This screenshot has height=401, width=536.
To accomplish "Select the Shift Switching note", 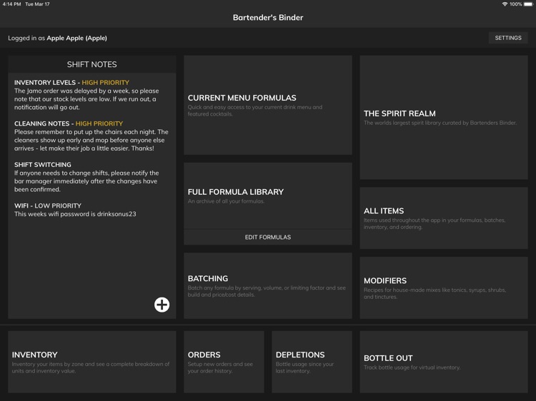I will [x=92, y=177].
